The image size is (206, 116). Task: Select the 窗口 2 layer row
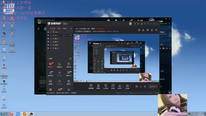click(x=60, y=42)
